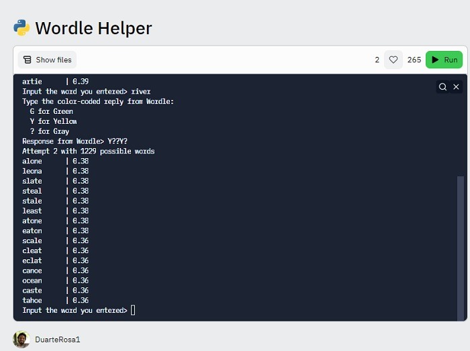Image resolution: width=470 pixels, height=351 pixels.
Task: Click the suggested word "ocean"
Action: pyautogui.click(x=32, y=280)
